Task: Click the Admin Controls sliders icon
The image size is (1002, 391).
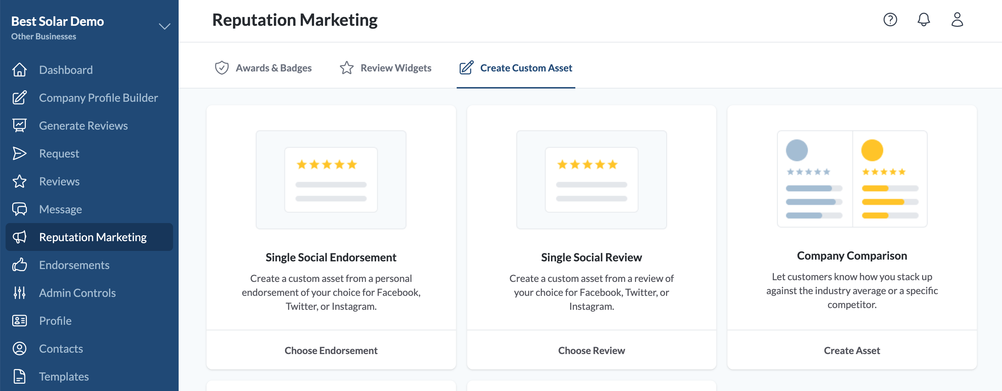Action: (x=20, y=293)
